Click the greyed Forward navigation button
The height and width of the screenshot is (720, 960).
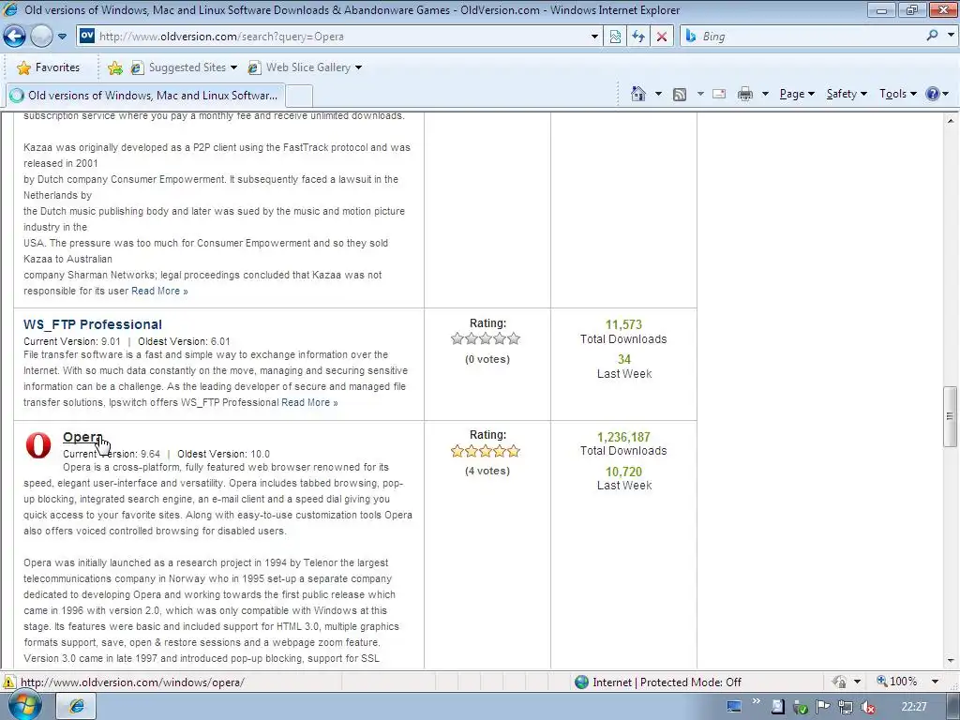click(x=41, y=37)
